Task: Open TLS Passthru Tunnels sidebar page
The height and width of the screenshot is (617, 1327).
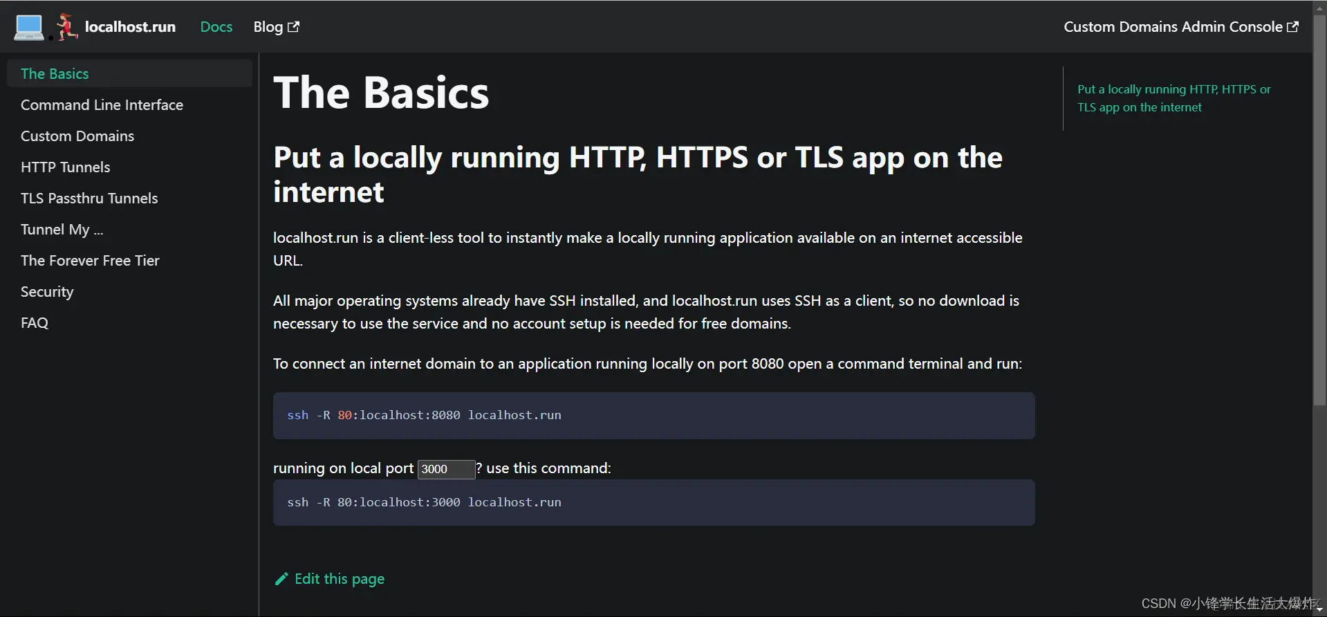Action: (x=129, y=198)
